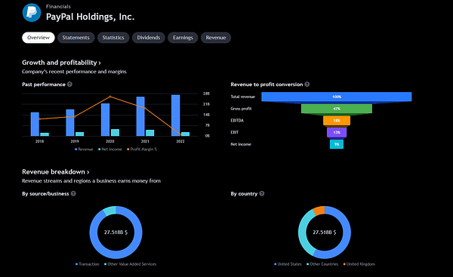Viewport: 453px width, 277px height.
Task: Click the Revenue tab pill
Action: coord(216,38)
